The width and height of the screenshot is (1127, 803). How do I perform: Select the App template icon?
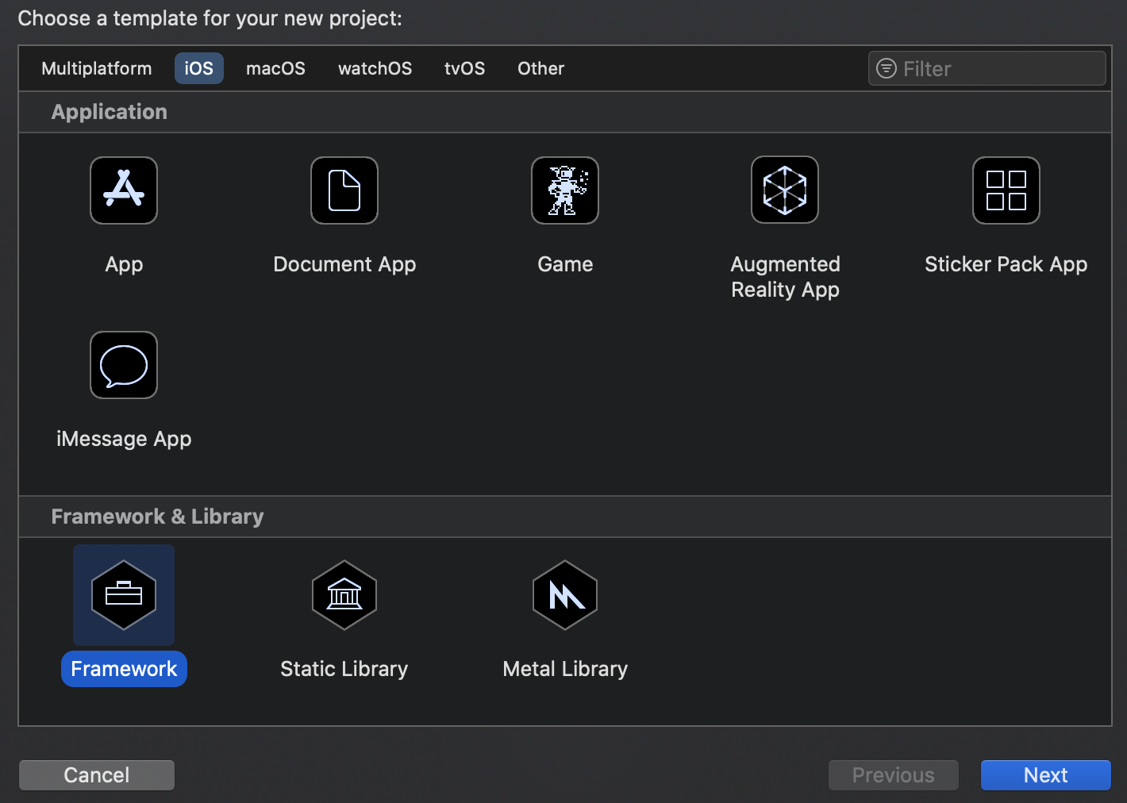(x=124, y=190)
